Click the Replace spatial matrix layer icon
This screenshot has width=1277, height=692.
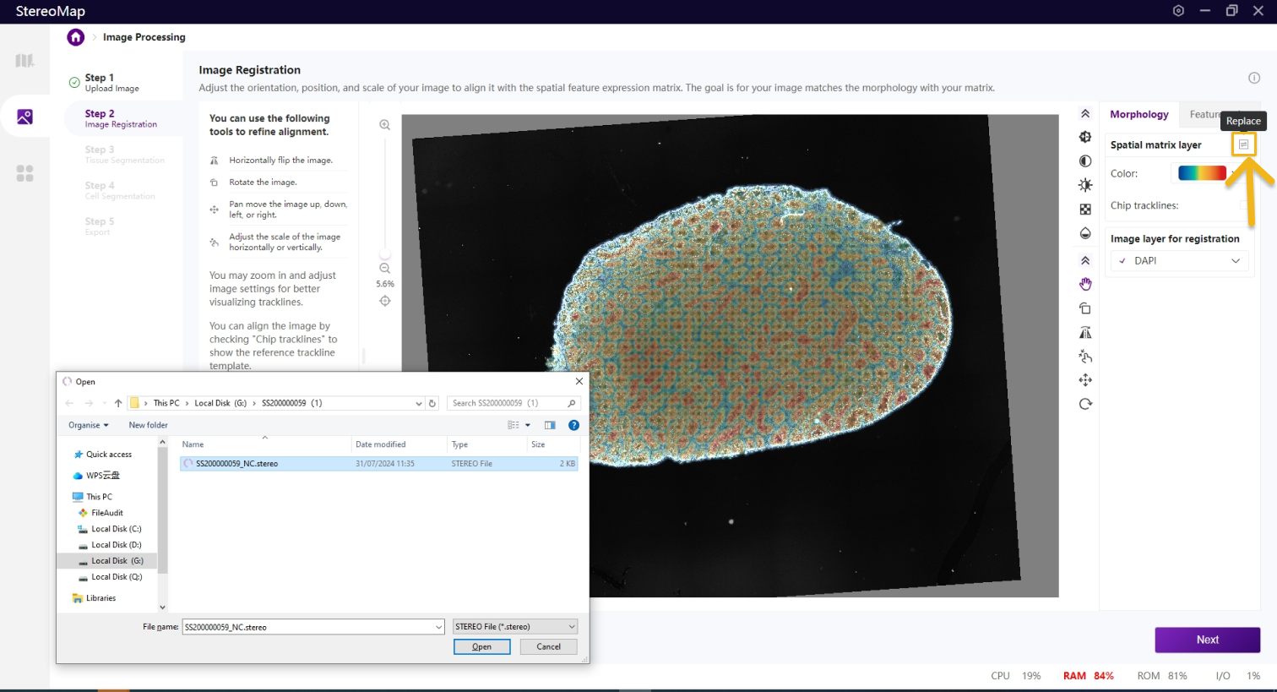1243,144
